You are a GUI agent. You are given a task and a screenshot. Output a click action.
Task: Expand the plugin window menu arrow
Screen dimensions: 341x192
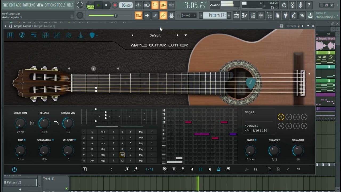pyautogui.click(x=6, y=26)
